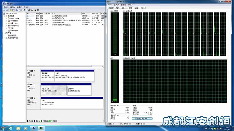
Task: Select 本地用户和组 in the console tree
Action: 15,26
